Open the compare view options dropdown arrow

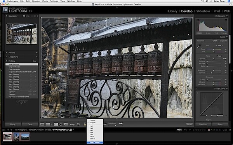tap(51, 124)
